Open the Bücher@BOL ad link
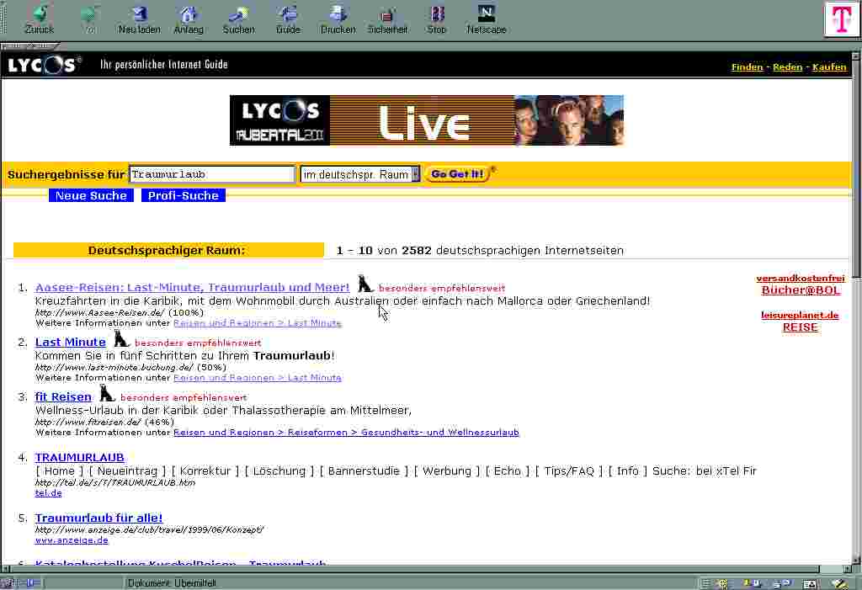 coord(801,290)
